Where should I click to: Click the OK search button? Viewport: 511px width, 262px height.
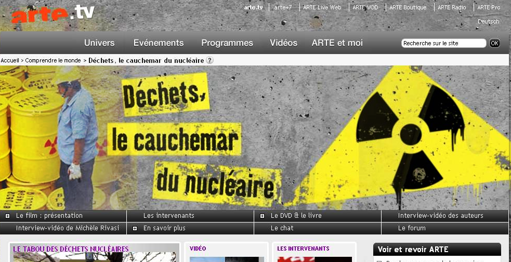pos(494,43)
